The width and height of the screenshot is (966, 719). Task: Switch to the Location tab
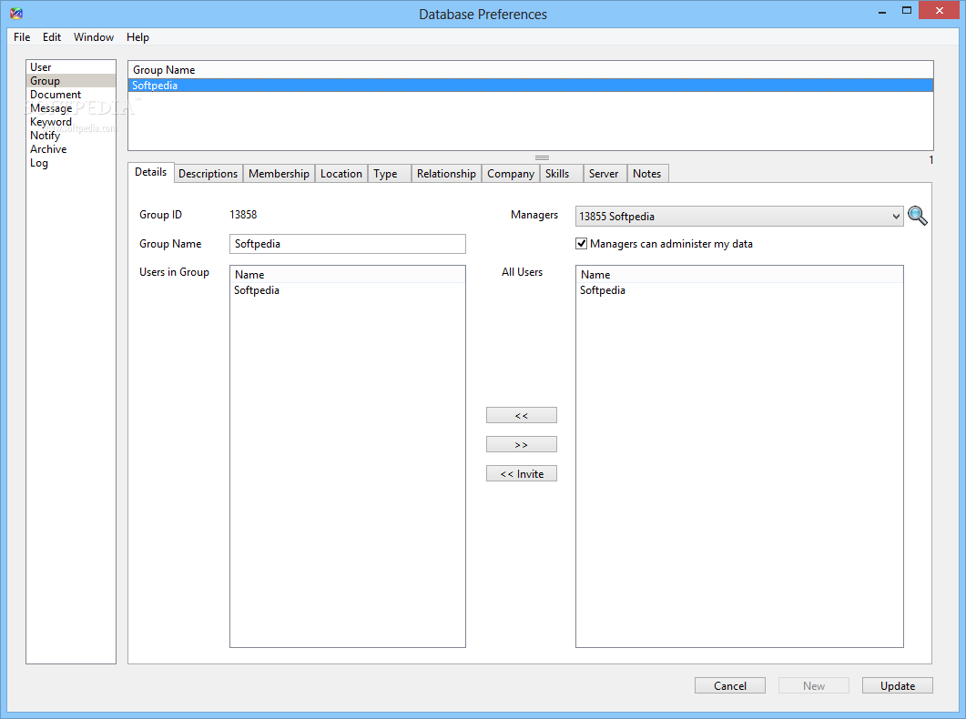point(341,174)
